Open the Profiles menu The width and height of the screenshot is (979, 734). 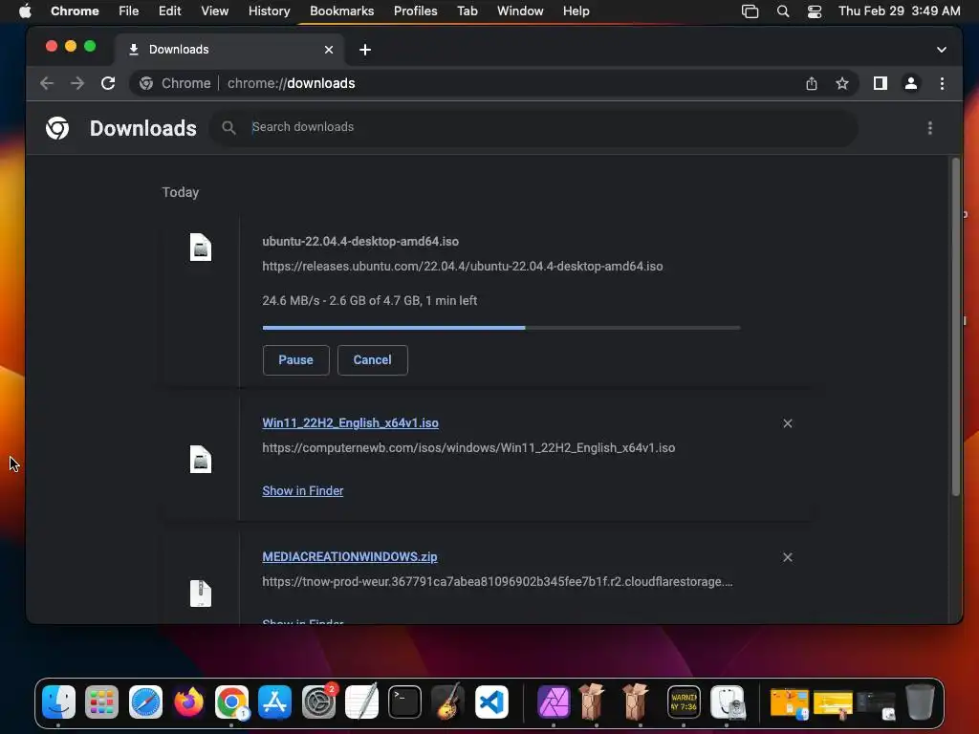[x=415, y=11]
